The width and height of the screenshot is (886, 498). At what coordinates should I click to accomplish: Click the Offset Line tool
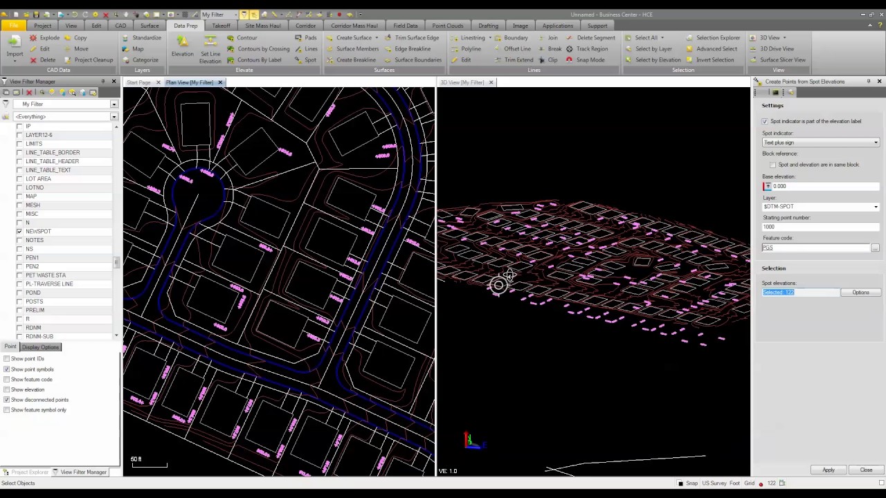point(512,49)
